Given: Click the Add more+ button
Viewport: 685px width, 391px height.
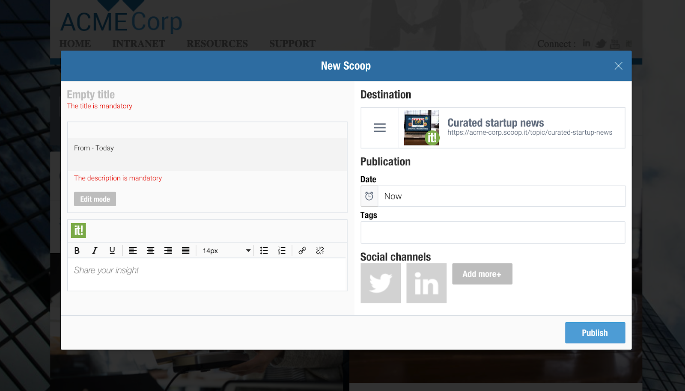Looking at the screenshot, I should point(482,274).
